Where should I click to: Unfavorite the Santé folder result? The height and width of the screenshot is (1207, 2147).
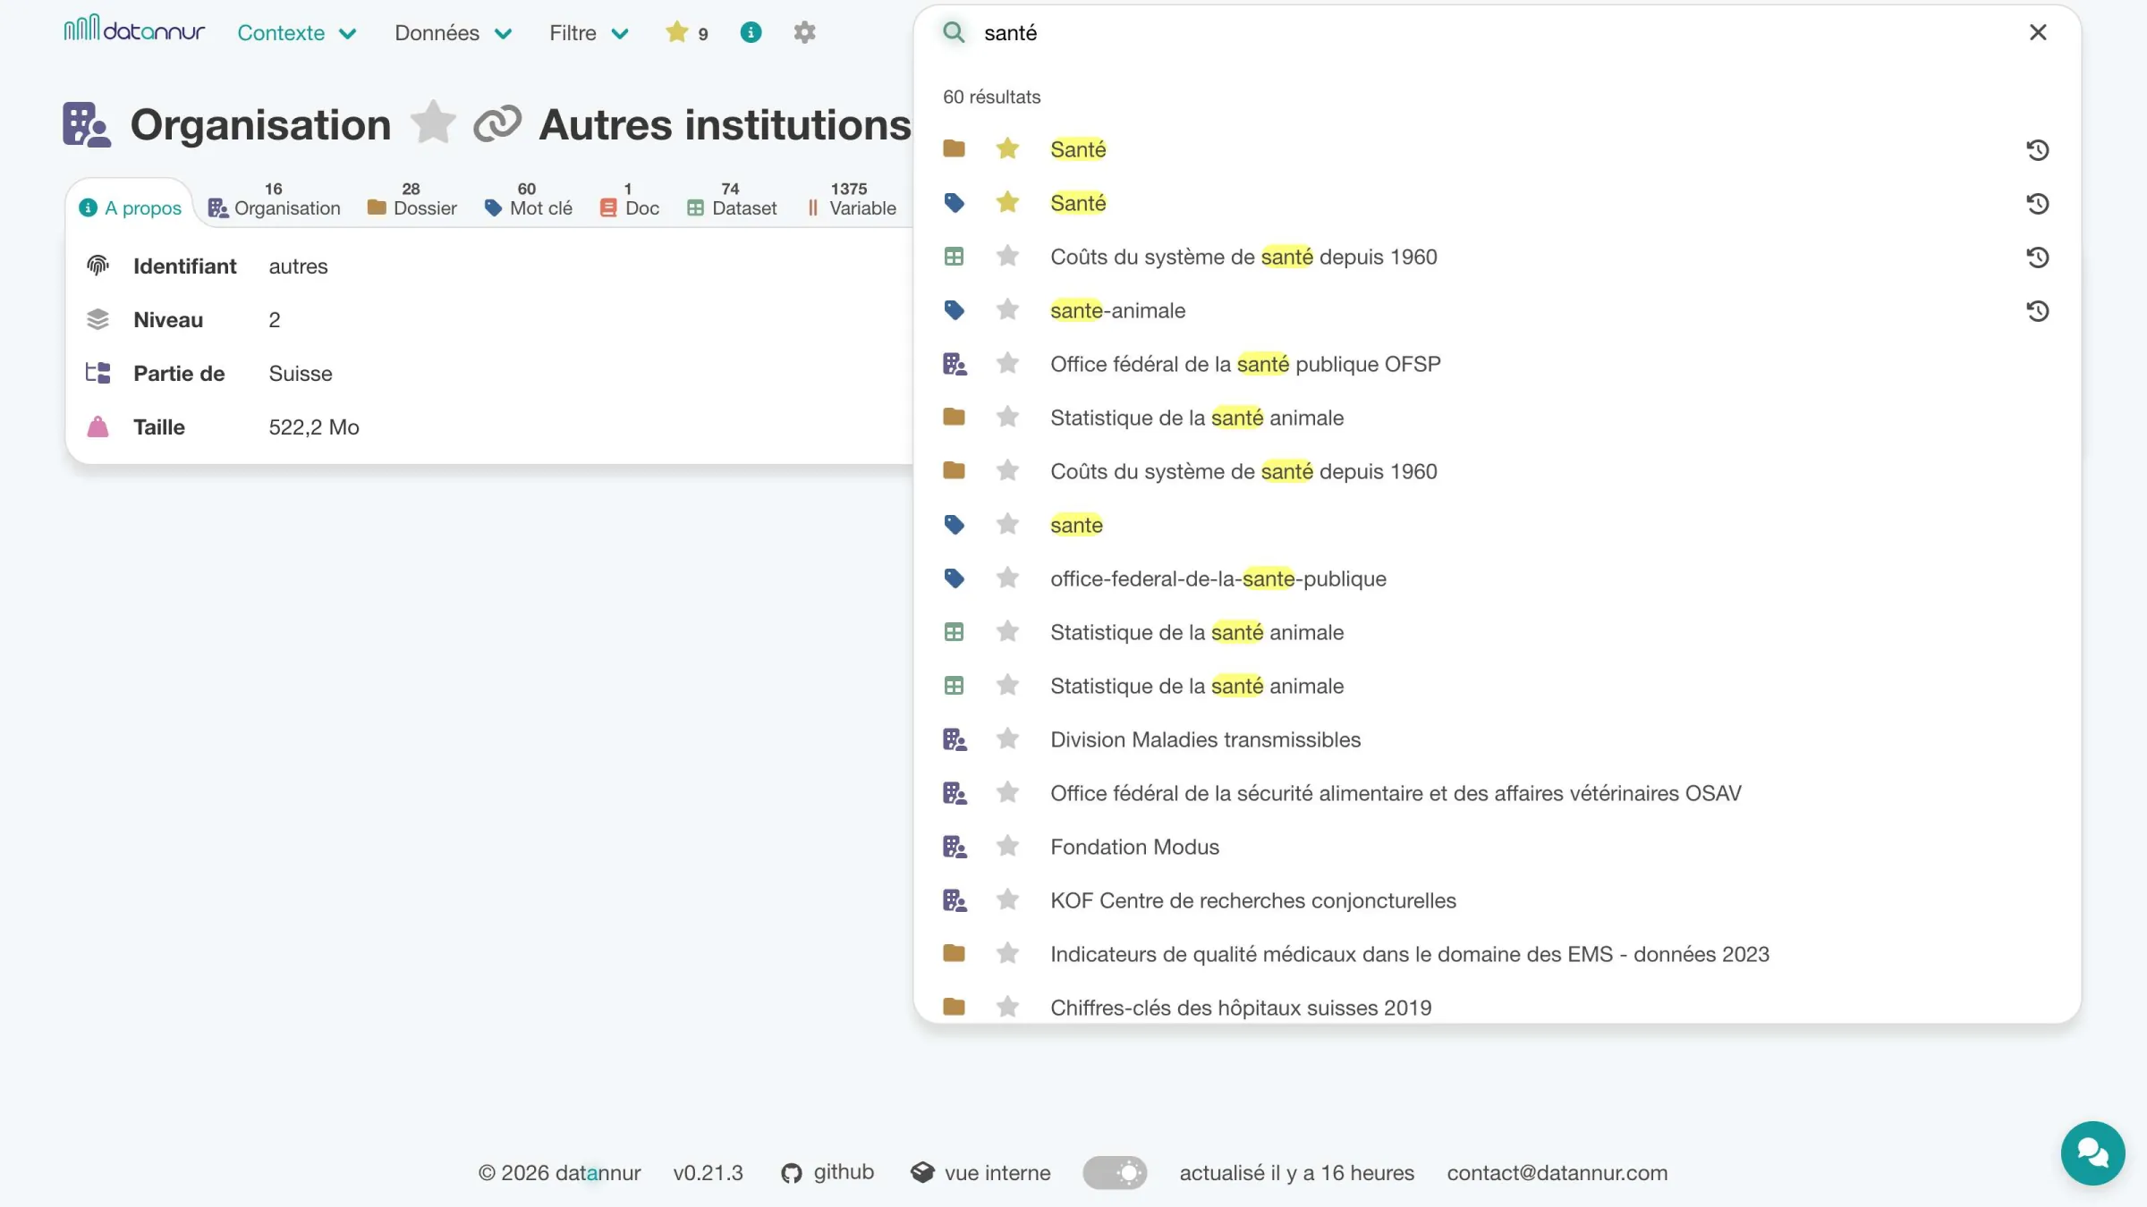(1007, 148)
